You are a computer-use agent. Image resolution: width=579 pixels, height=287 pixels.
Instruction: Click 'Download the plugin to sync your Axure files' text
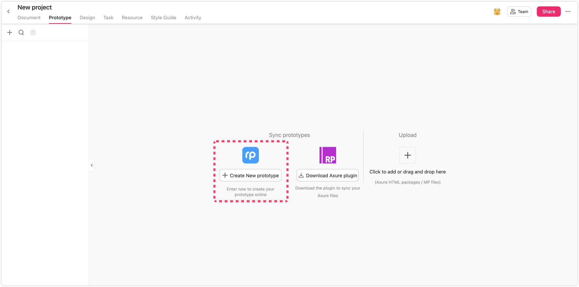[x=328, y=192]
